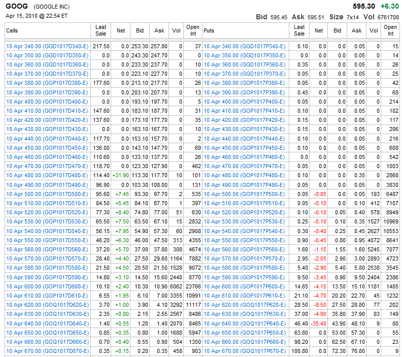Open the 10 Apr 600.00 call option link
Screen dimensions: 402x357
click(47, 286)
